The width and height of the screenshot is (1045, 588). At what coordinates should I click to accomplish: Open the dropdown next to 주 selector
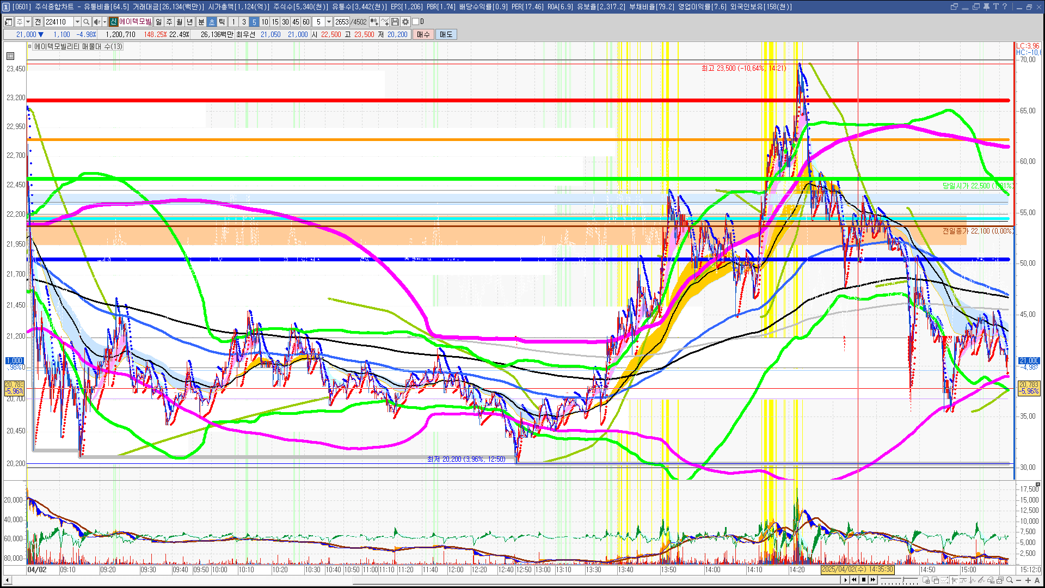click(x=28, y=22)
